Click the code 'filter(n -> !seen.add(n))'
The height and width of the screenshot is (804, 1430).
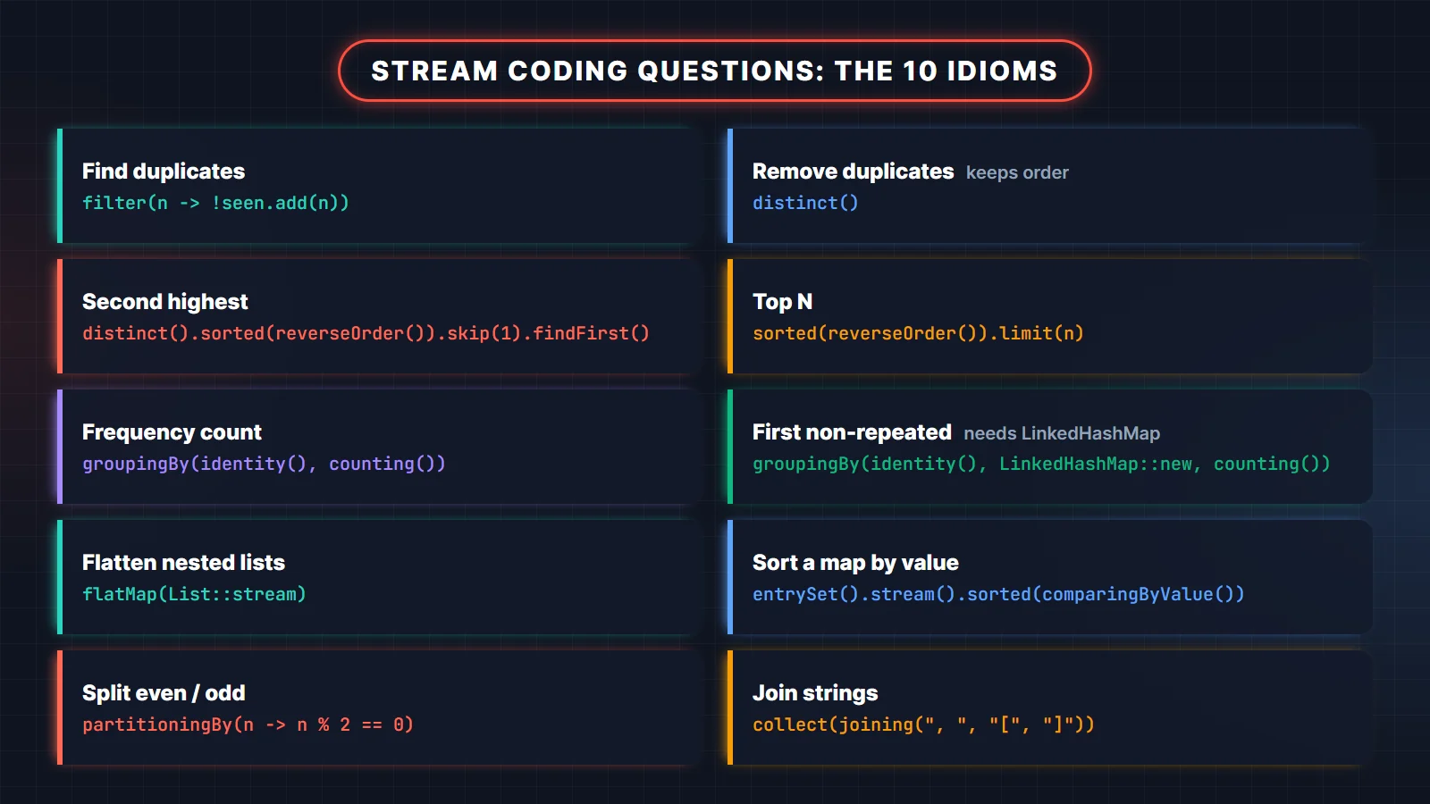click(215, 203)
